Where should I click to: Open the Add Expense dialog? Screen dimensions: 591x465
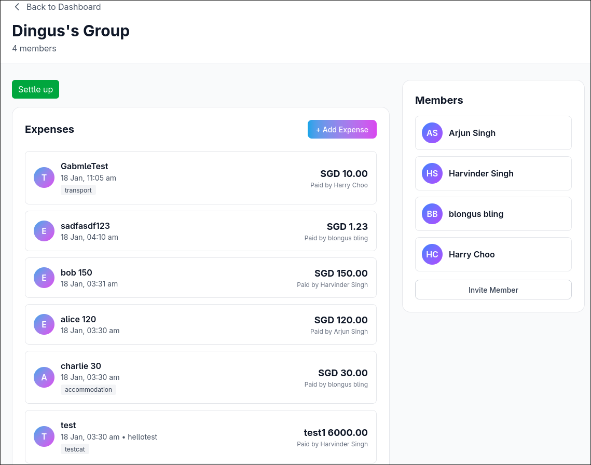[x=342, y=130]
